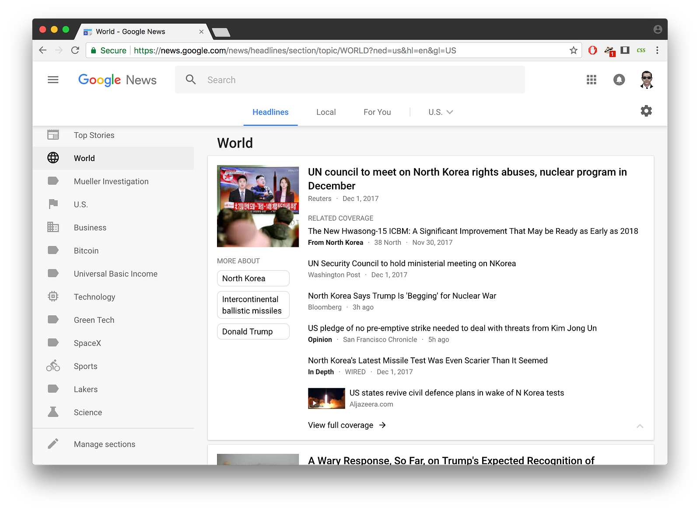Click the Sports bicycle icon
The image size is (700, 511).
[x=53, y=366]
